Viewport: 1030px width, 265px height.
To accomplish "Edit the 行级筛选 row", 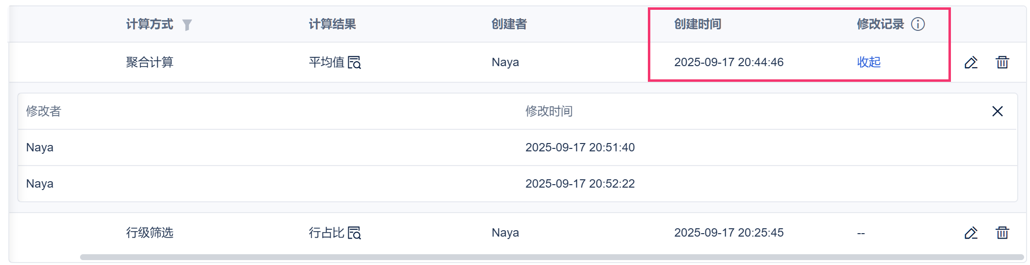I will (x=971, y=233).
